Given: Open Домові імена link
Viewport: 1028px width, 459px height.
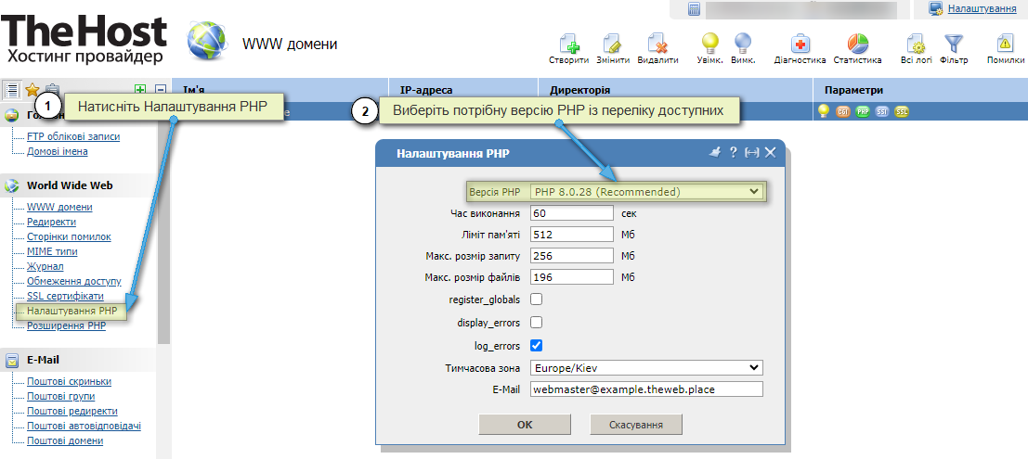Looking at the screenshot, I should click(x=57, y=151).
